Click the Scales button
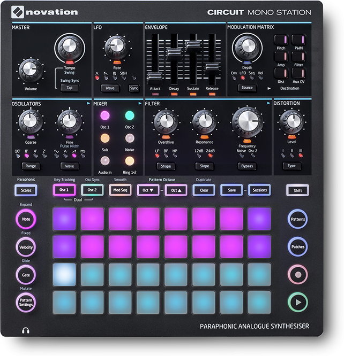The width and height of the screenshot is (344, 356). click(26, 190)
